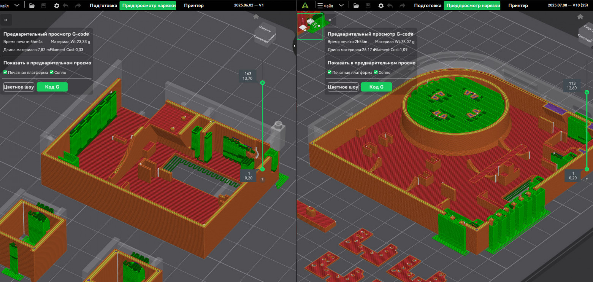Toggle the Сопло checkbox in left window

click(x=52, y=72)
